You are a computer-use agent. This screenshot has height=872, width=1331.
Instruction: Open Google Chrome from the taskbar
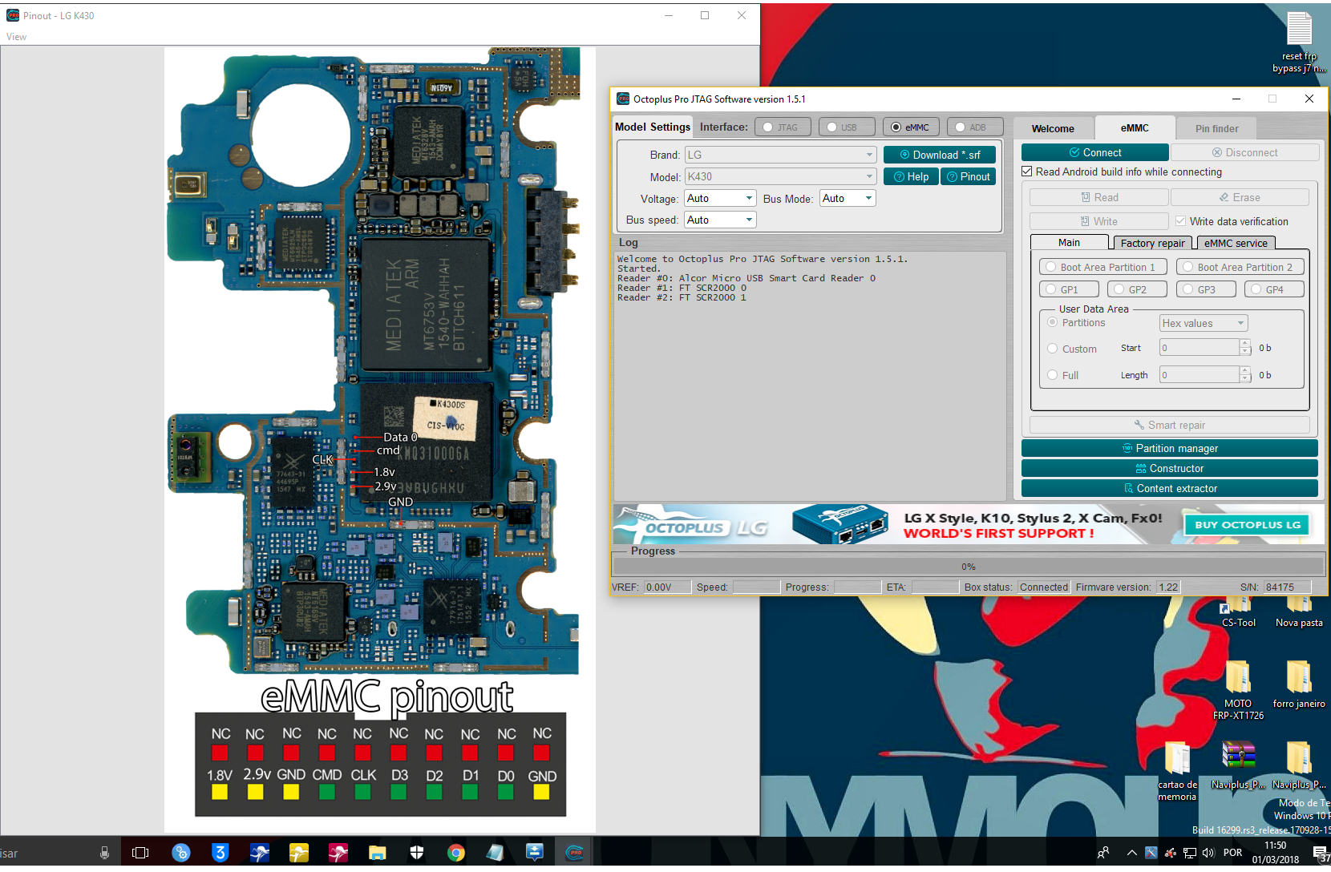[456, 853]
